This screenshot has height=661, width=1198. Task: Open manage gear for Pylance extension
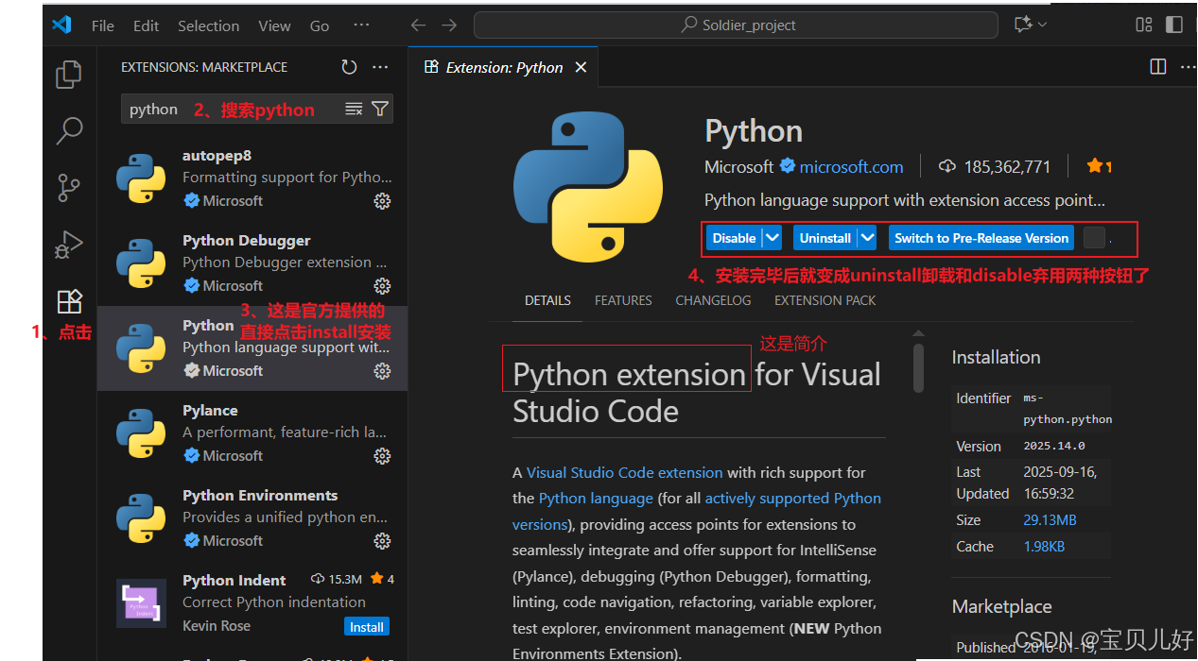pyautogui.click(x=382, y=456)
